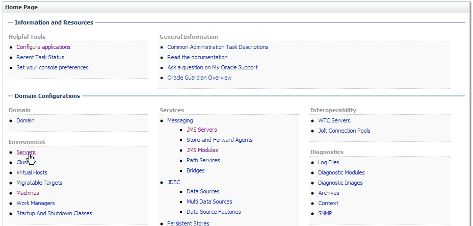Open JMS Modules
Viewport: 473px width, 226px height.
pyautogui.click(x=202, y=150)
